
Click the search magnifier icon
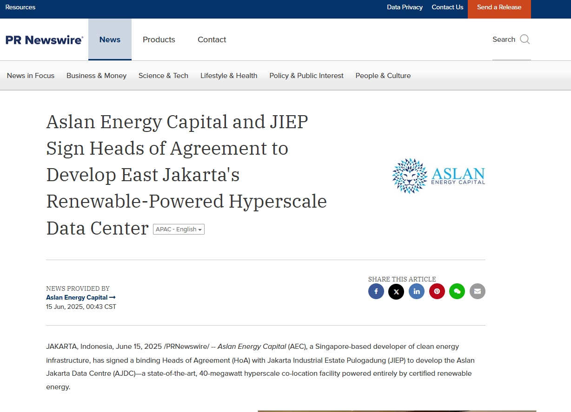[525, 39]
